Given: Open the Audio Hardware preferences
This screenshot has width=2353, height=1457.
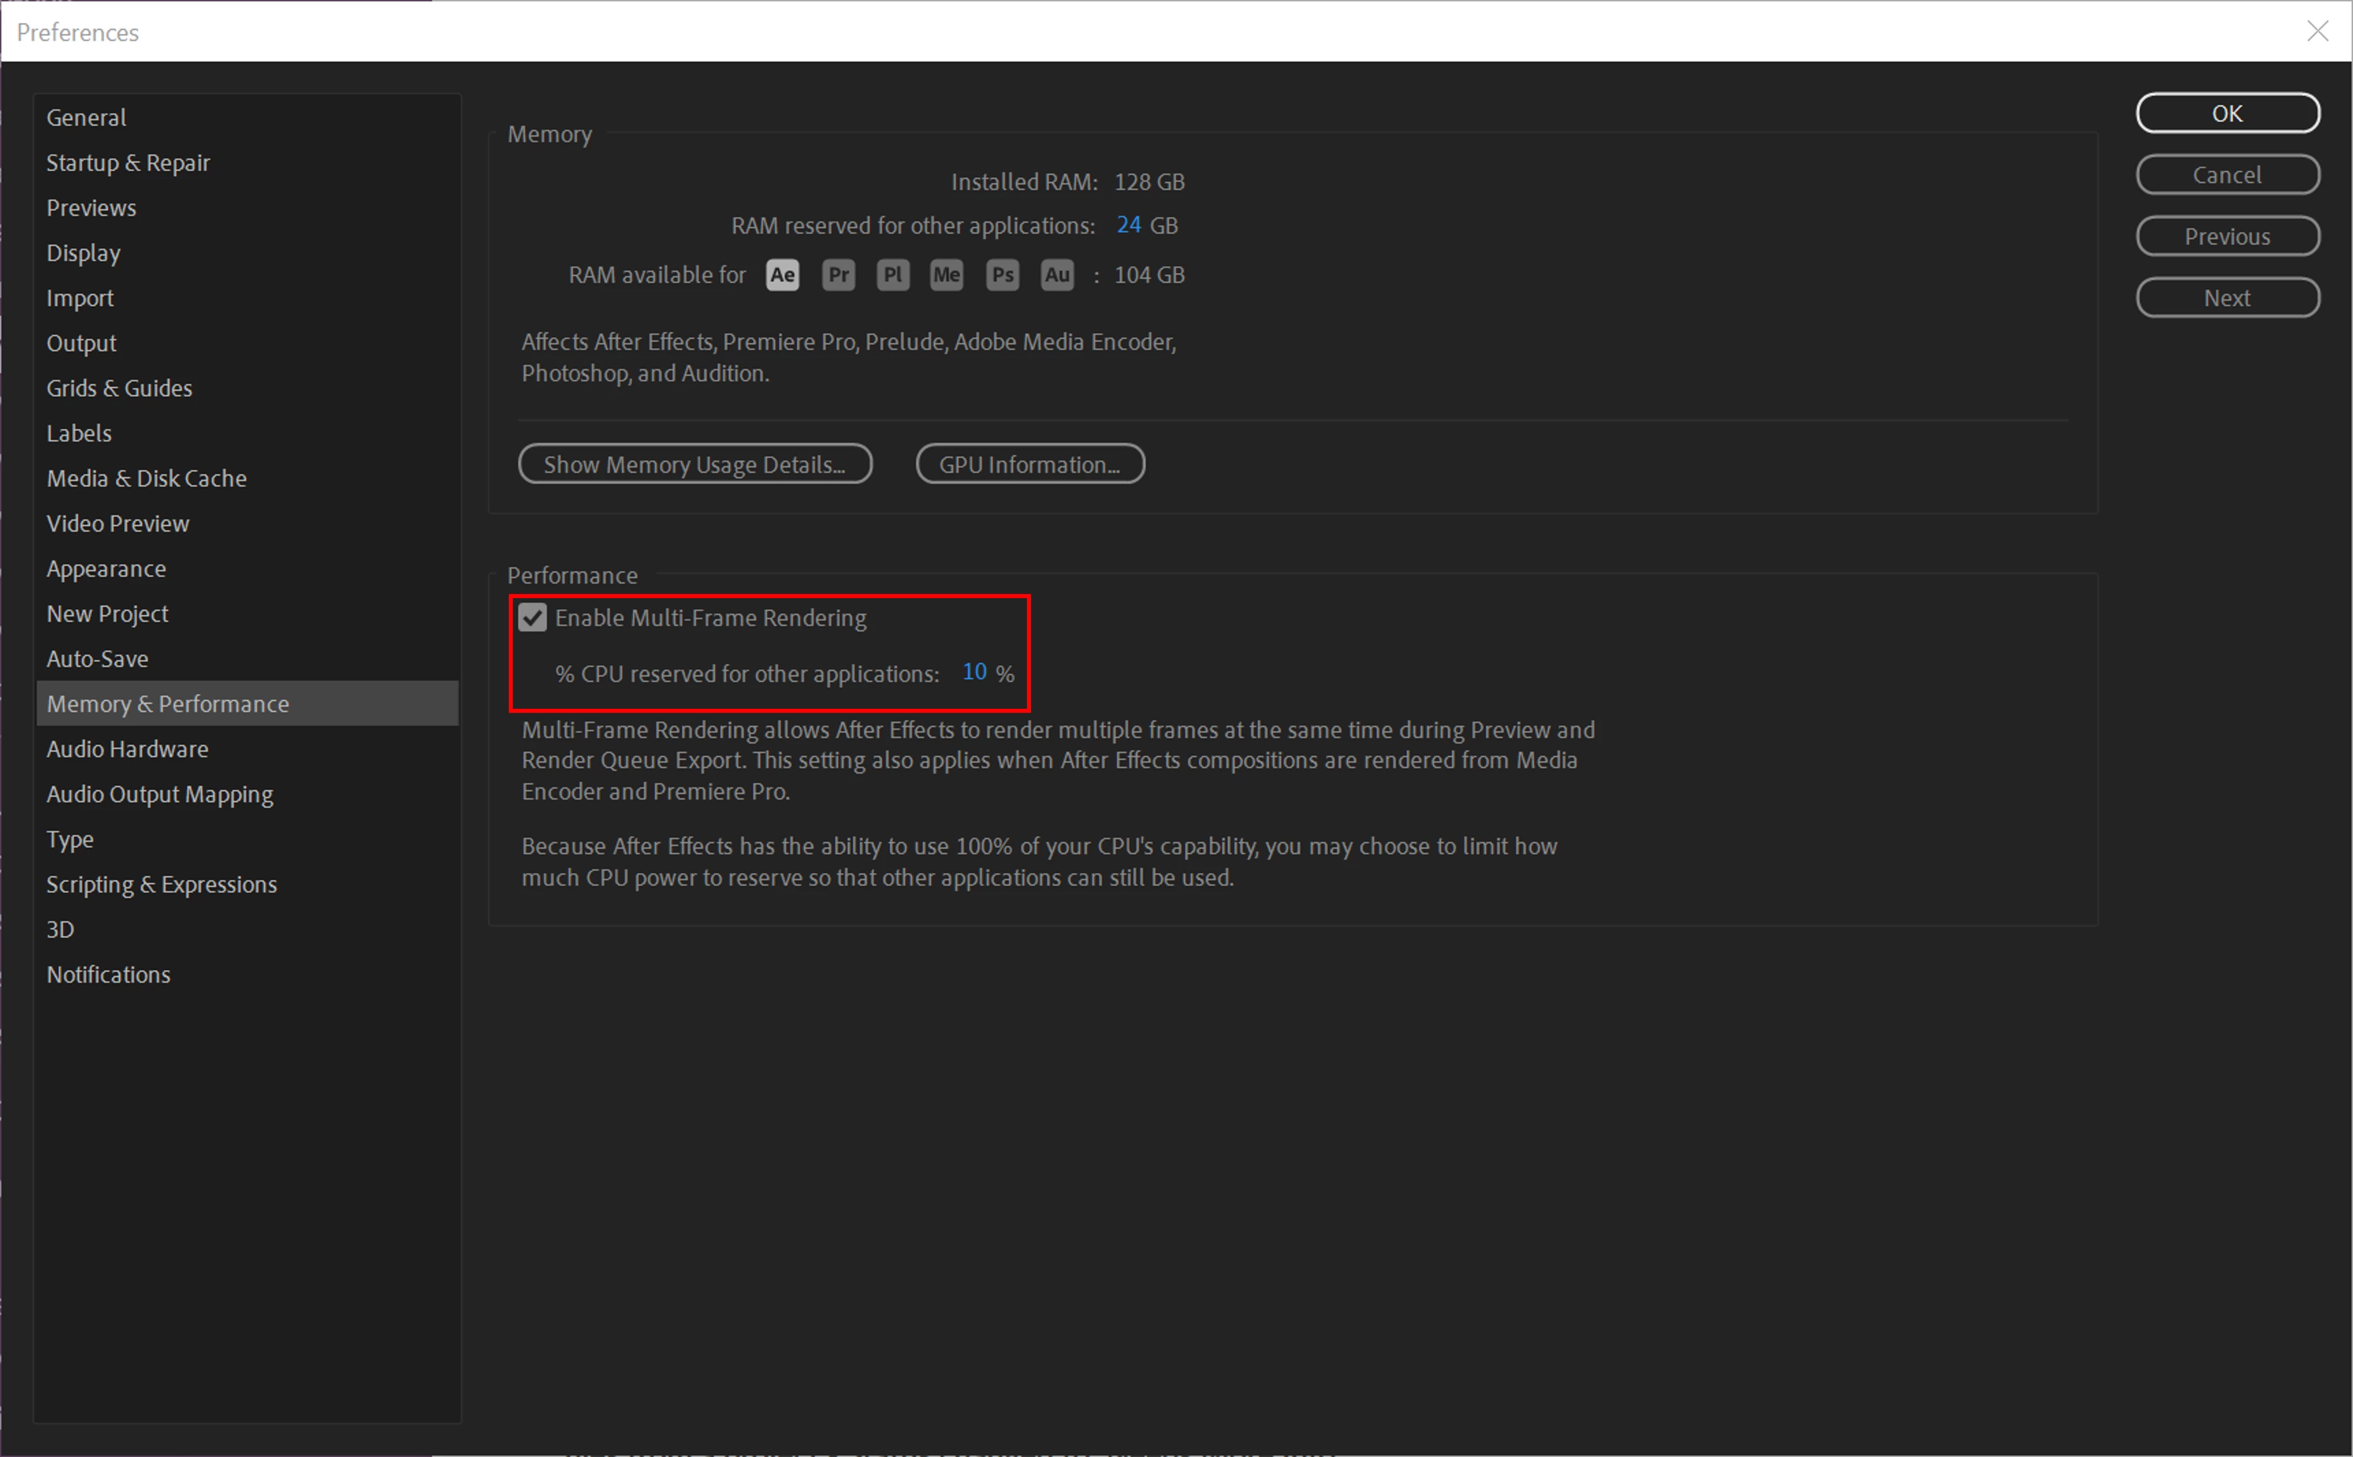Looking at the screenshot, I should 127,749.
